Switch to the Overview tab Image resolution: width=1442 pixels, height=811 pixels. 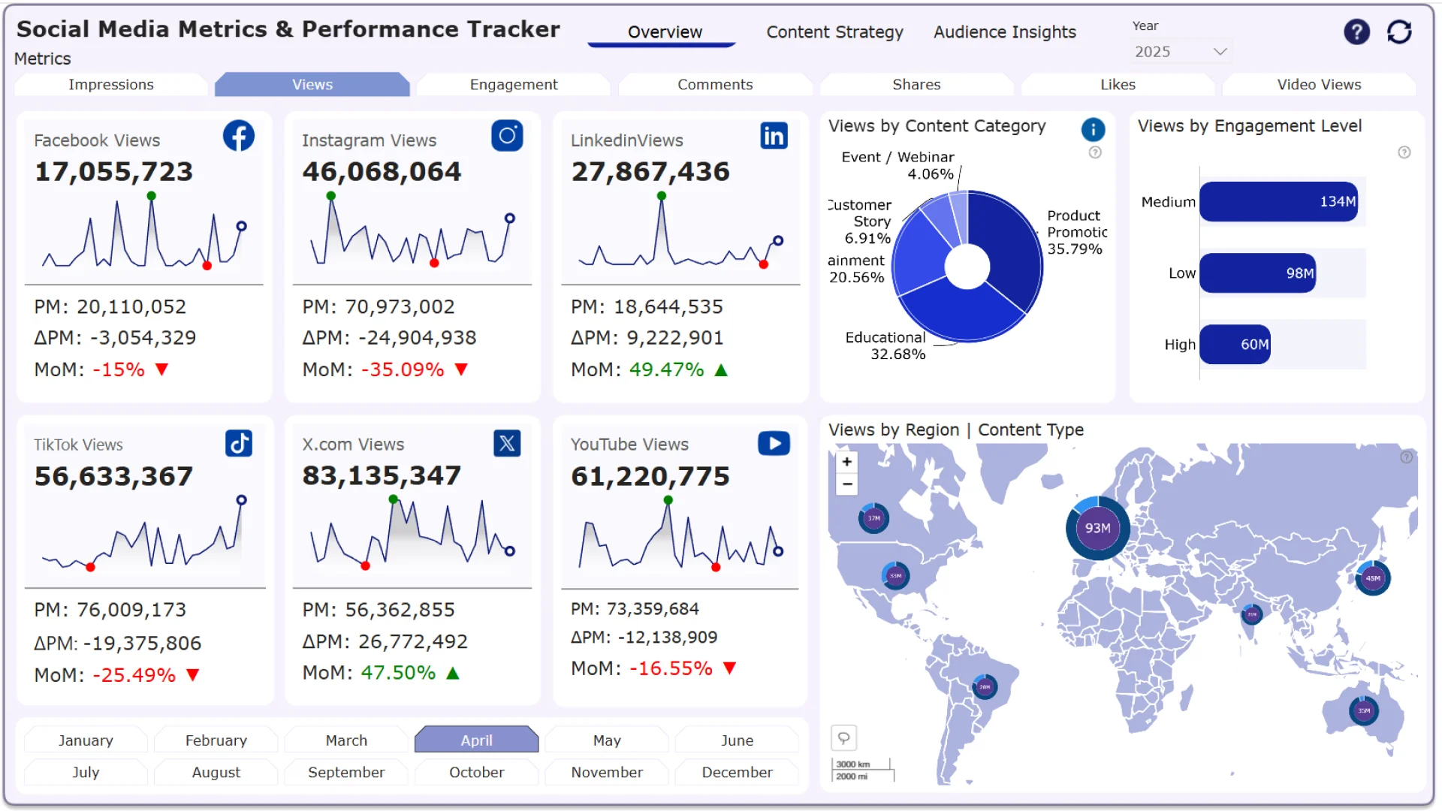[664, 32]
